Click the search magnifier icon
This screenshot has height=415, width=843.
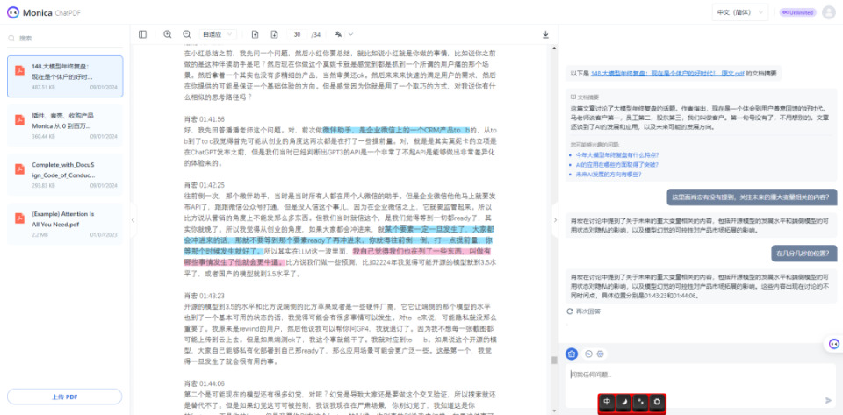click(11, 38)
